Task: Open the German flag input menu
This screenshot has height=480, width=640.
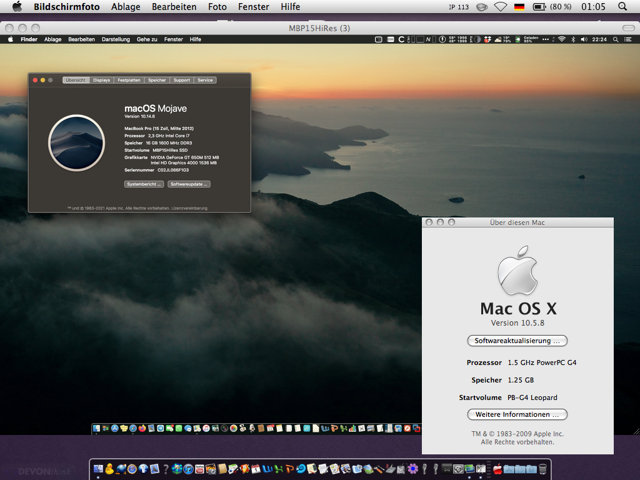Action: (x=519, y=6)
